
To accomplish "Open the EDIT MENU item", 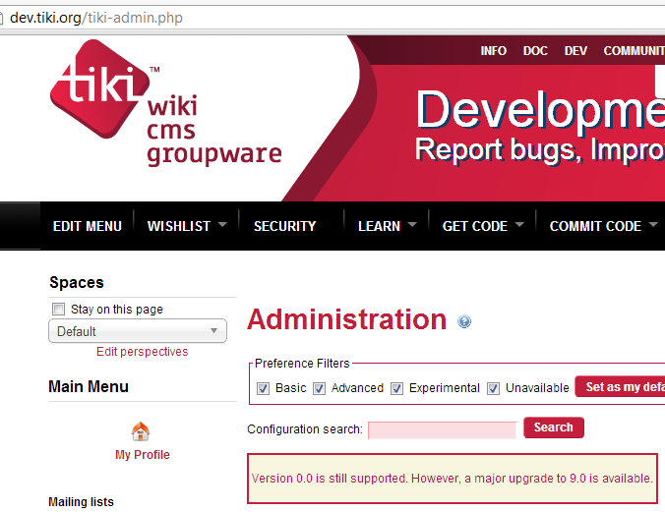I will (x=87, y=226).
